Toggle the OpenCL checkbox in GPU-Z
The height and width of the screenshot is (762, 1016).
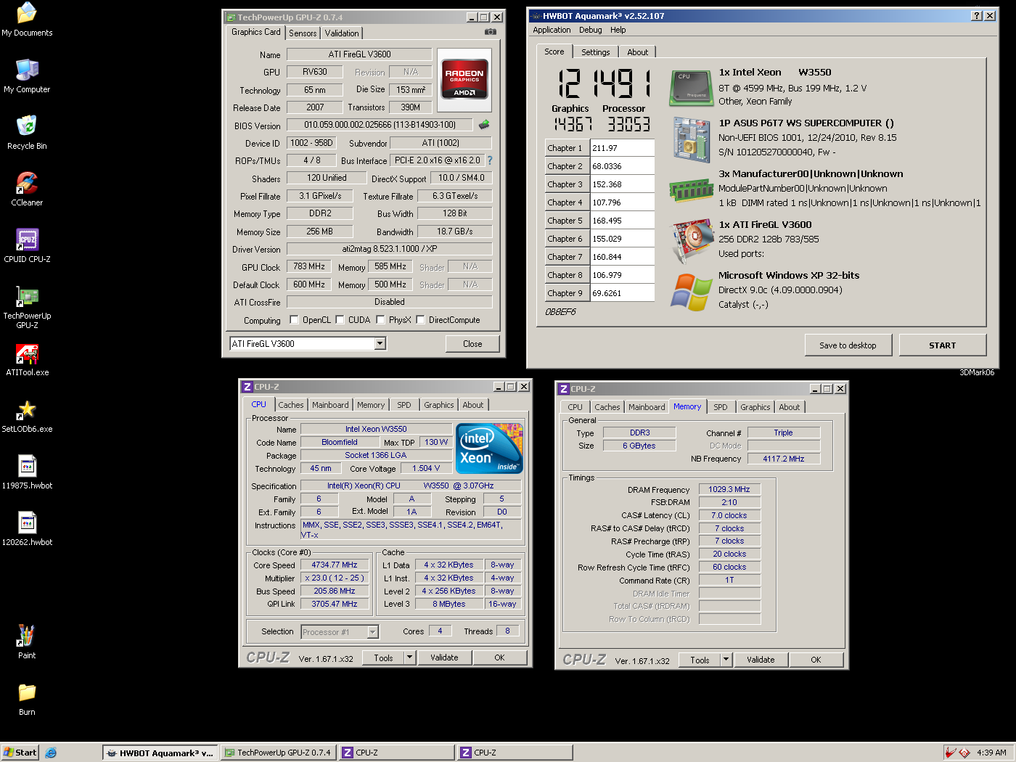294,319
